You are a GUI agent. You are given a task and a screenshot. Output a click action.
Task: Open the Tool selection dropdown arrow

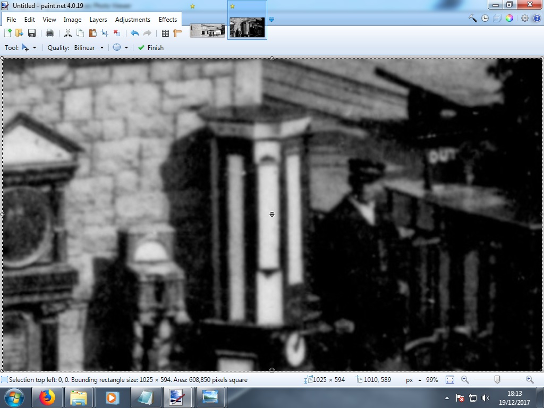coord(33,47)
